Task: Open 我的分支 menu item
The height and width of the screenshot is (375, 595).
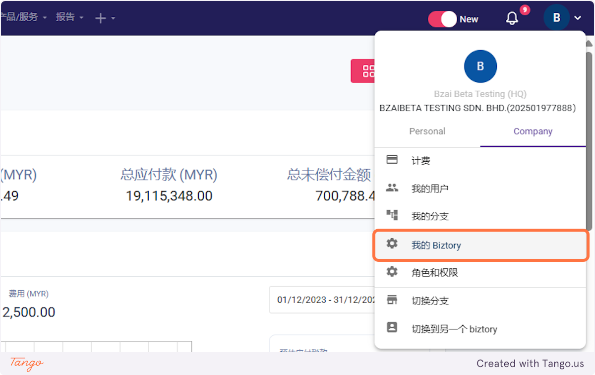Action: pos(480,216)
